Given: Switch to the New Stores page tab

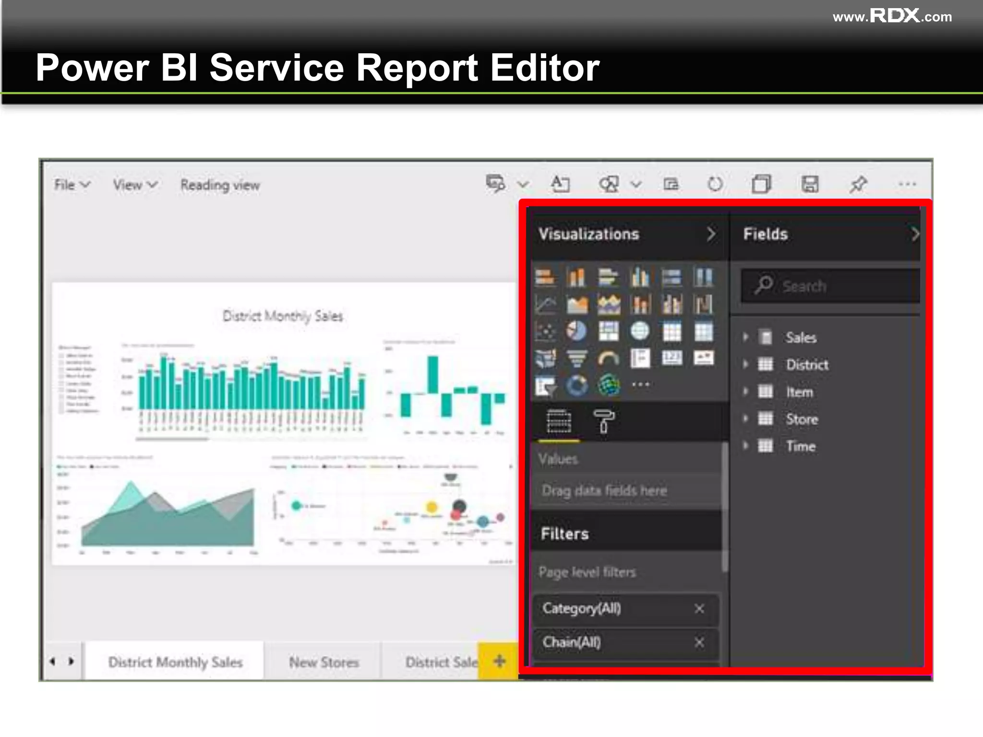Looking at the screenshot, I should [x=324, y=662].
